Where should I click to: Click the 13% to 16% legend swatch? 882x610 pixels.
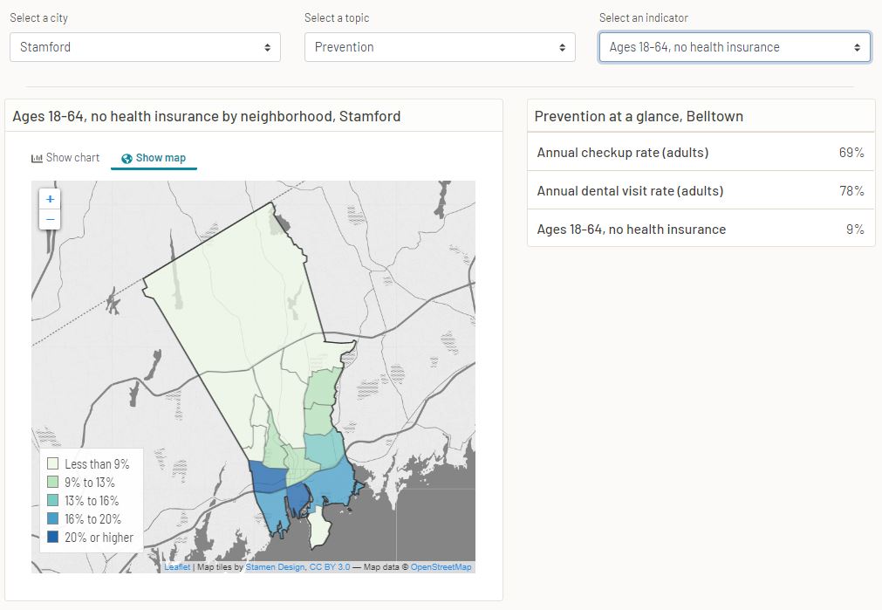coord(53,501)
